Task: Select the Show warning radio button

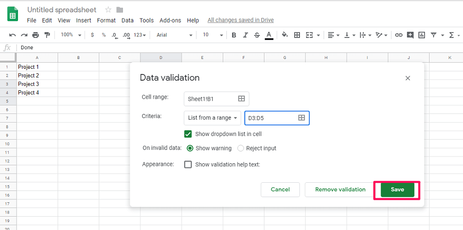Action: pos(190,148)
